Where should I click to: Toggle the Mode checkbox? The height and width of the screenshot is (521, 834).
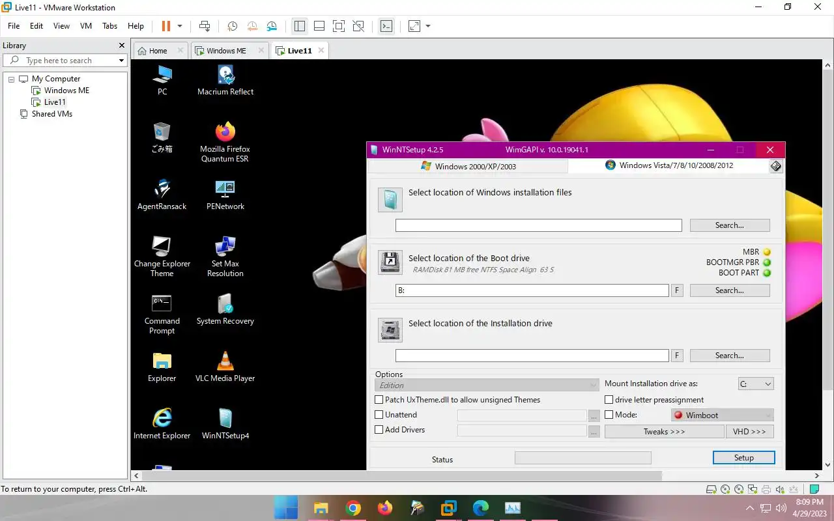(x=609, y=415)
